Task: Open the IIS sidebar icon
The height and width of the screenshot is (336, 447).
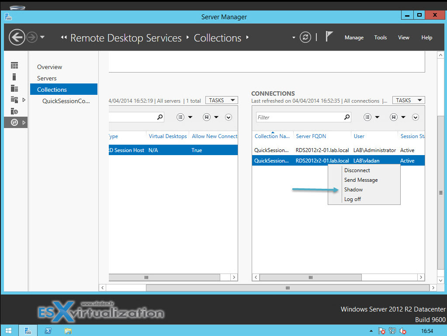Action: tap(14, 111)
